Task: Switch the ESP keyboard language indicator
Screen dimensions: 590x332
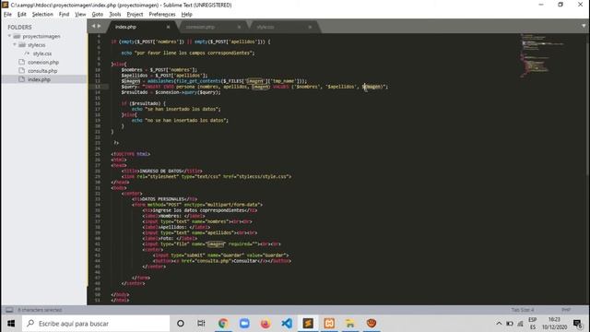Action: click(533, 324)
